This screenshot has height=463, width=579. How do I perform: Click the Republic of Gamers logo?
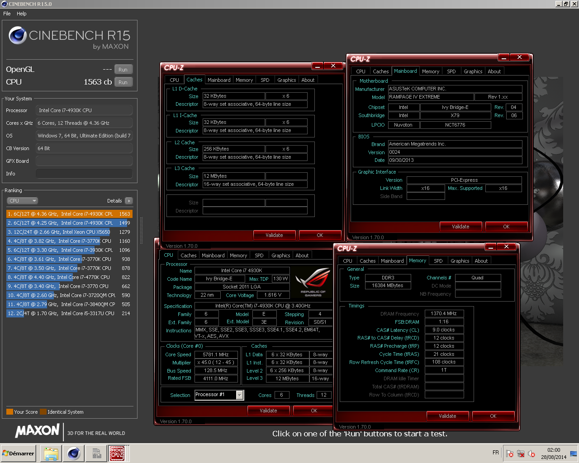pos(313,282)
